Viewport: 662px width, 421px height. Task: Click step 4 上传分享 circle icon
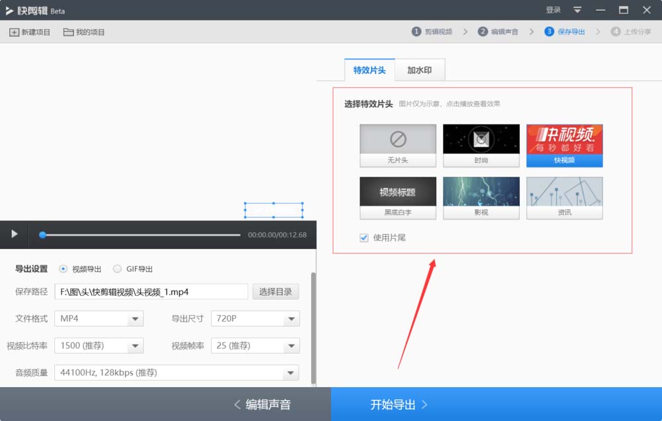point(617,30)
